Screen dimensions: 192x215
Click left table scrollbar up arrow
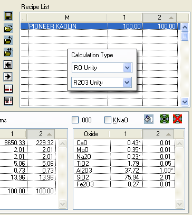[x=62, y=144]
